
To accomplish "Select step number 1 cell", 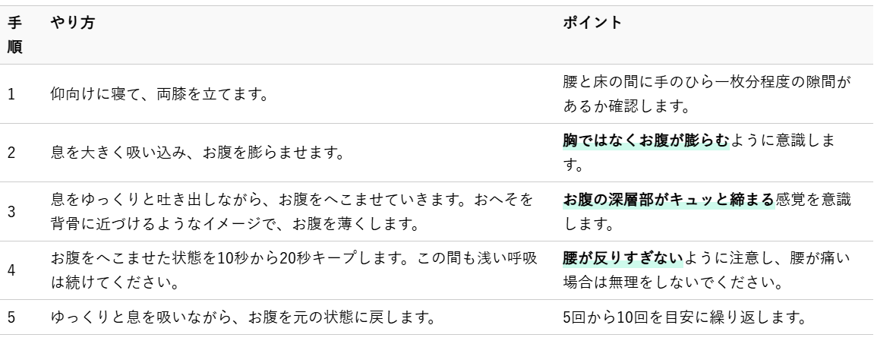I will tap(11, 95).
